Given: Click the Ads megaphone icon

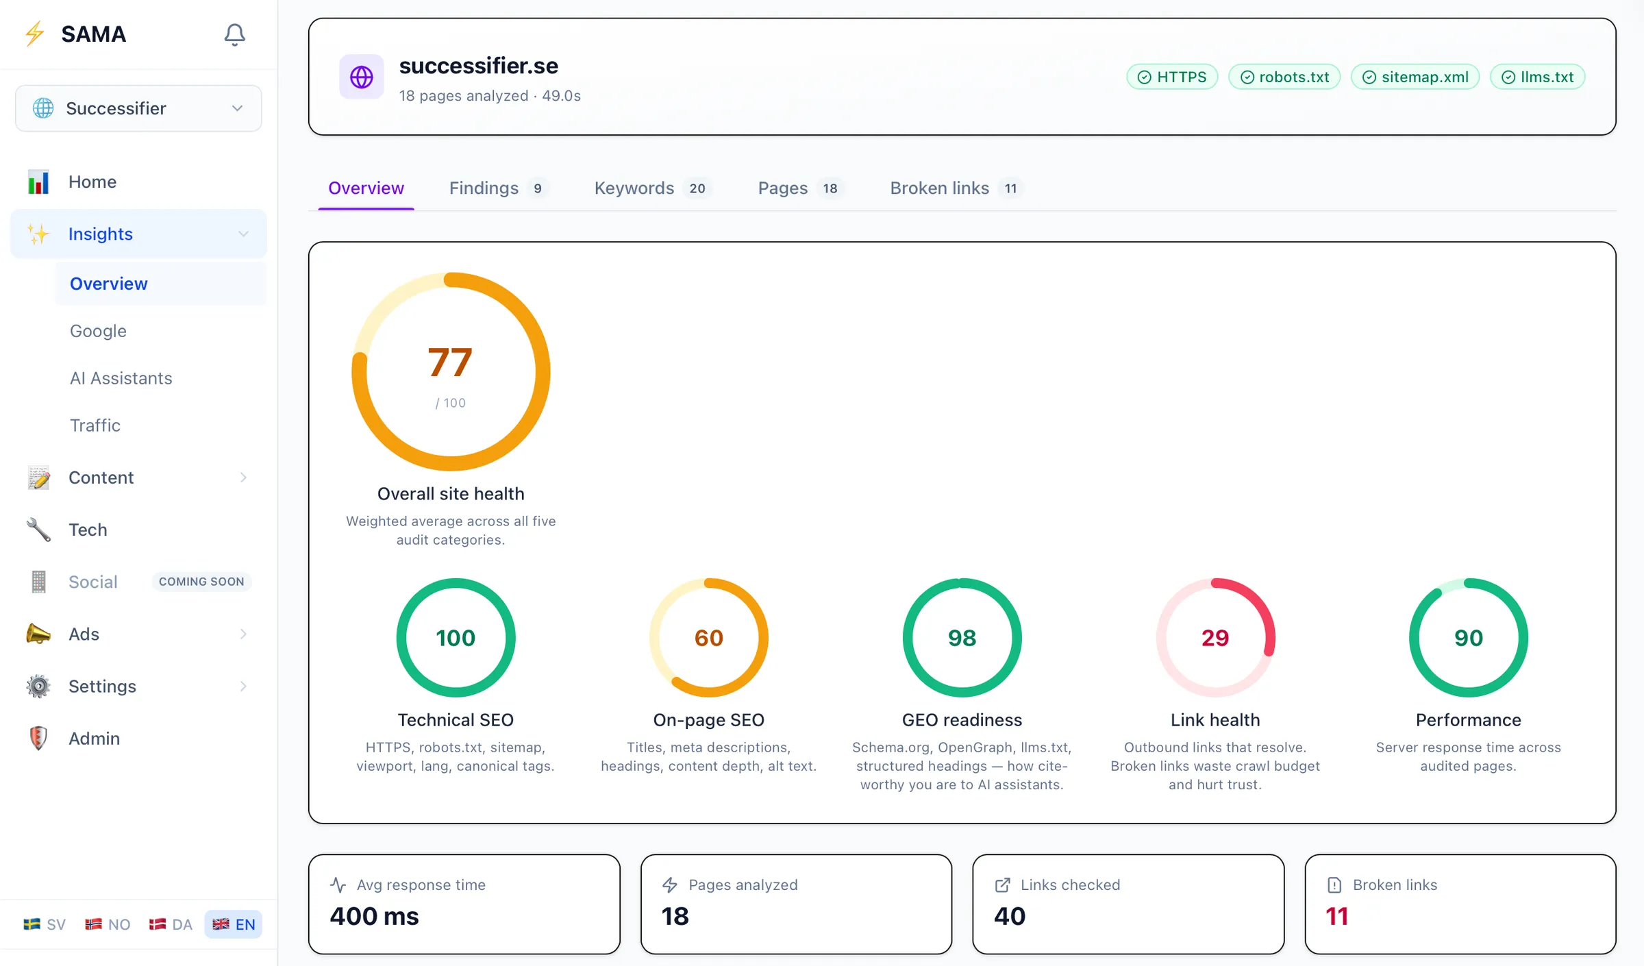Looking at the screenshot, I should coord(38,634).
